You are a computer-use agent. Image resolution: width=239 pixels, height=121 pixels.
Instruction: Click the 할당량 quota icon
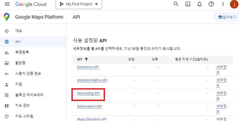[7, 63]
